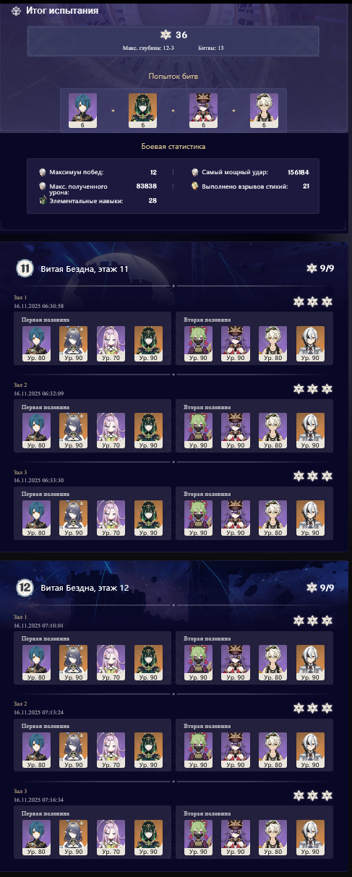Click the star emblem beside "Итог испытания" title
352x877 pixels.
click(15, 12)
